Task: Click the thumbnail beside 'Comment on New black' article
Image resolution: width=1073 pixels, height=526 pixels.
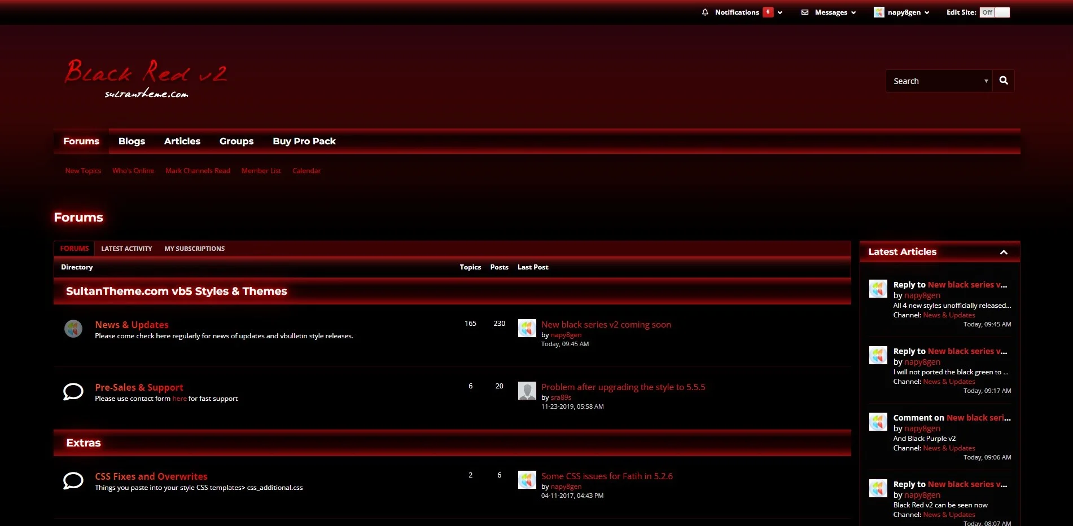Action: [x=878, y=421]
